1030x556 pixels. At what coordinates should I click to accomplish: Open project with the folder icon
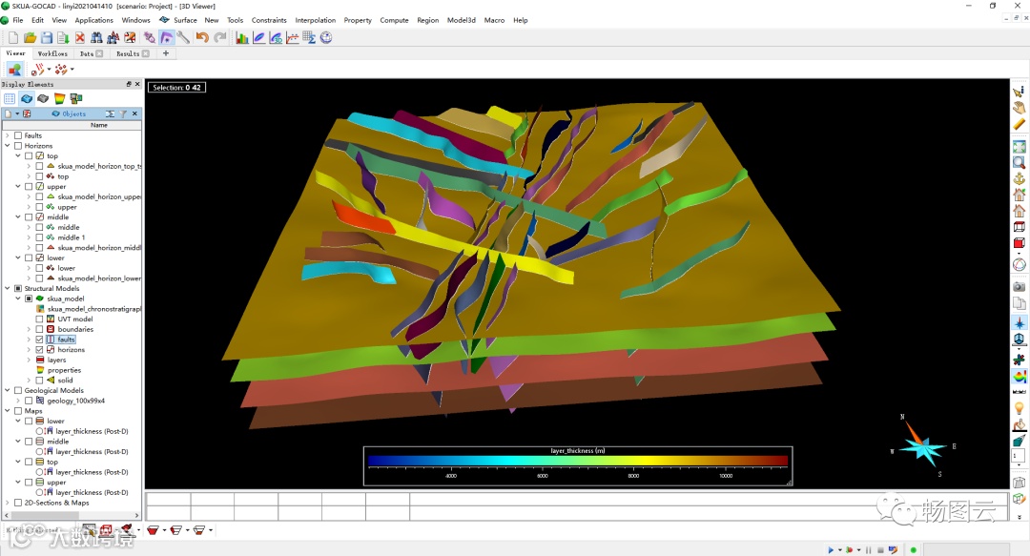30,37
